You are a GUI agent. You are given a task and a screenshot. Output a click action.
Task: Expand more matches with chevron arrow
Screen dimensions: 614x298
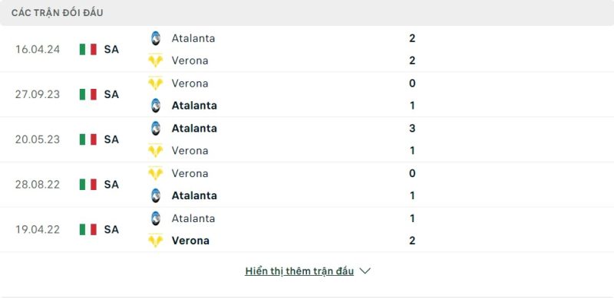[365, 271]
